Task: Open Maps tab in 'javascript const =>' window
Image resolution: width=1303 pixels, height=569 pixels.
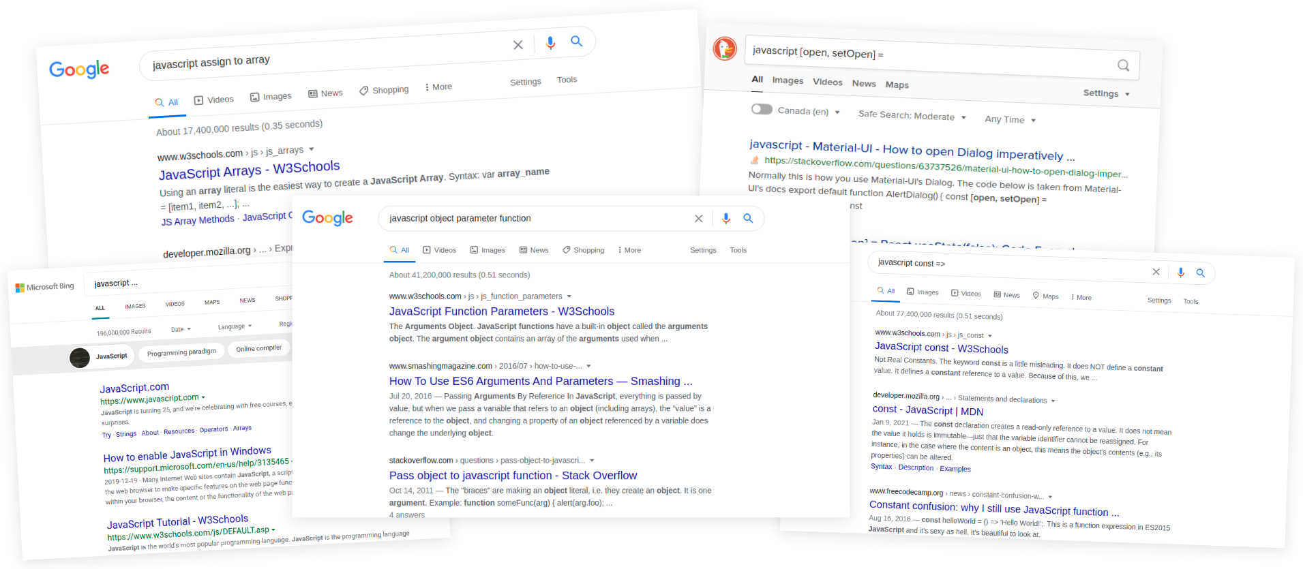Action: pyautogui.click(x=1045, y=296)
